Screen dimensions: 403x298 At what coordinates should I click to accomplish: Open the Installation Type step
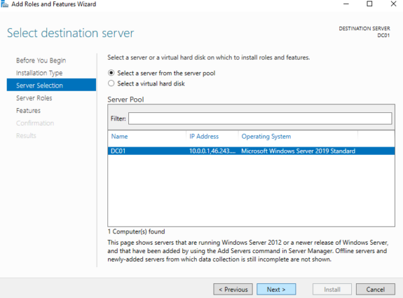pyautogui.click(x=40, y=73)
